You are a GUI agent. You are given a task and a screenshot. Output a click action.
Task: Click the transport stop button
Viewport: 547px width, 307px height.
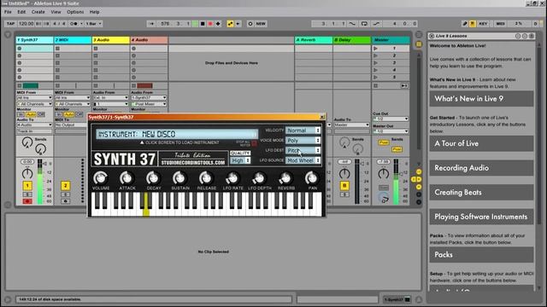[x=203, y=24]
